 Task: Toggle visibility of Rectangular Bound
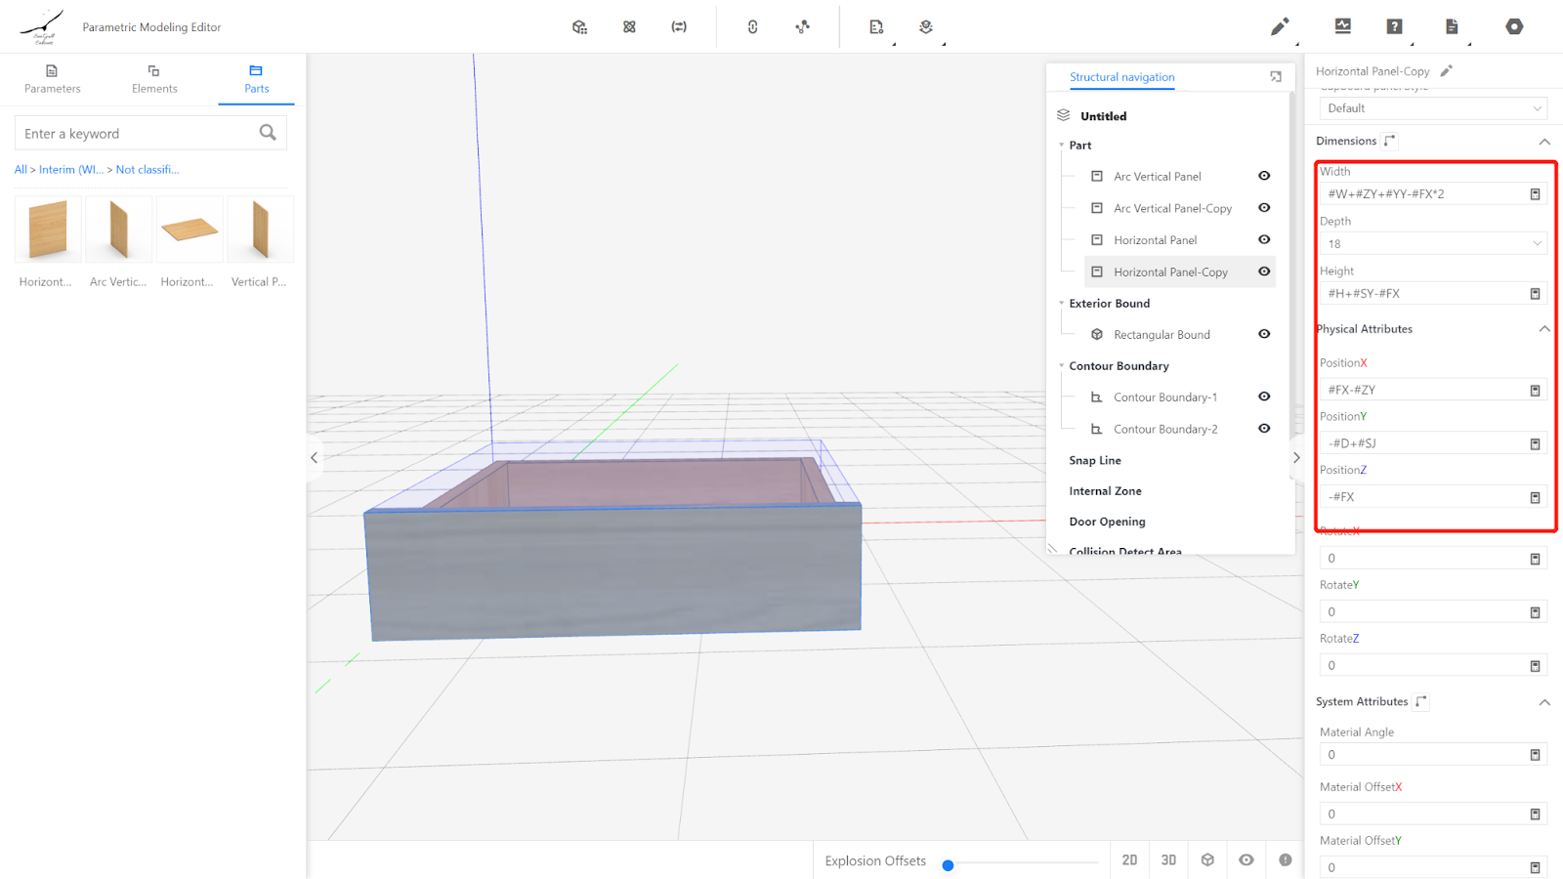pyautogui.click(x=1264, y=334)
